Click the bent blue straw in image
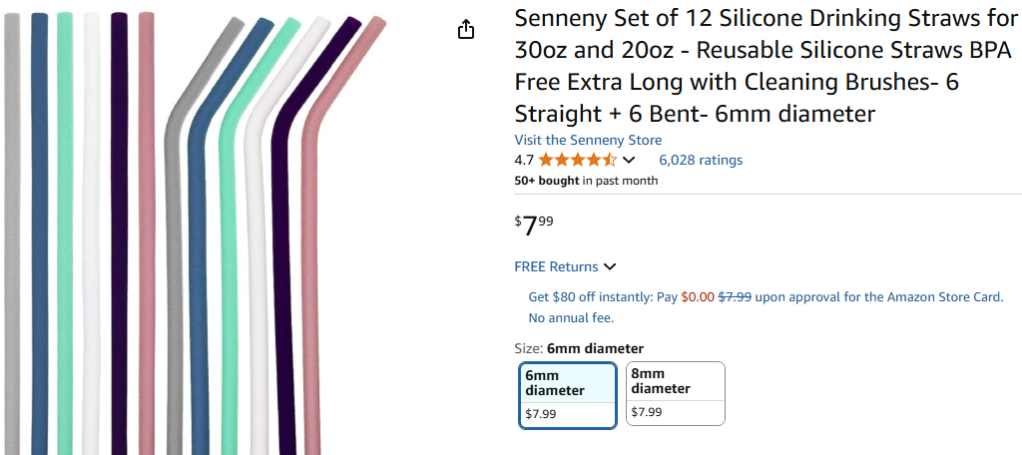 click(x=200, y=299)
